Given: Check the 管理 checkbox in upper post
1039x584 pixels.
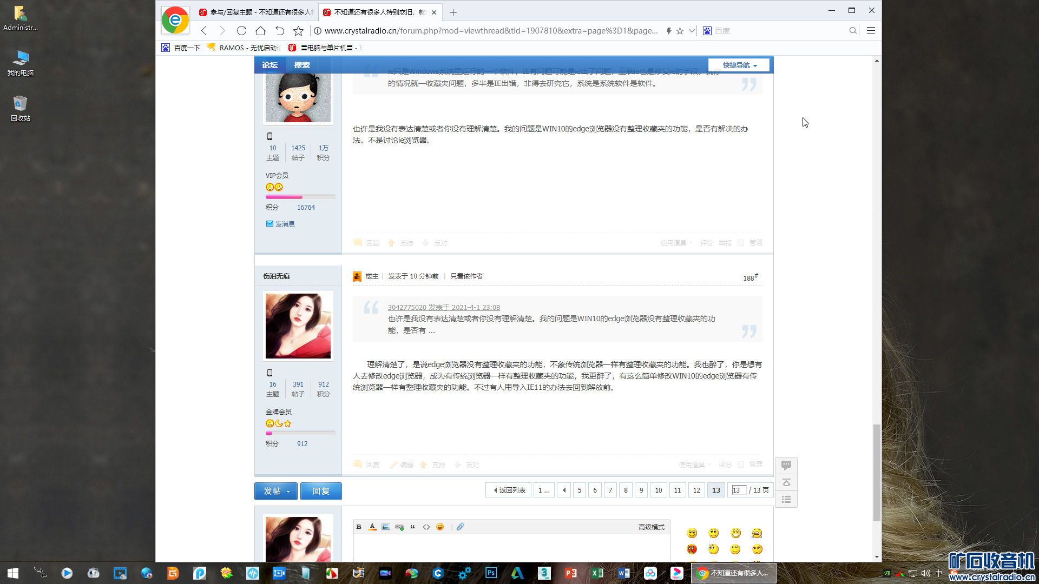Looking at the screenshot, I should pyautogui.click(x=741, y=243).
